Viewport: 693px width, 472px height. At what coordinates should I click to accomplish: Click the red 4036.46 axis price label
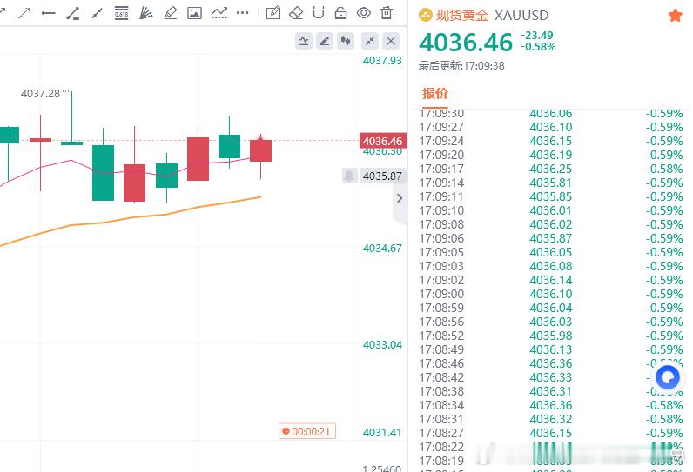(x=382, y=141)
